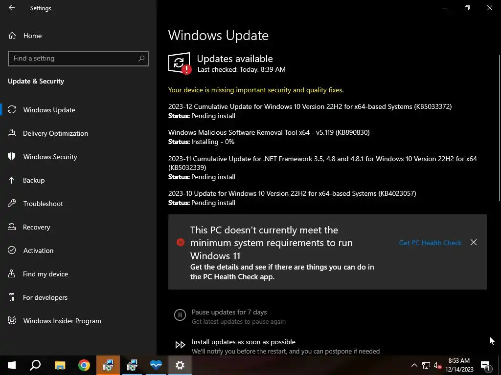
Task: Launch Google Chrome from the taskbar
Action: click(84, 365)
